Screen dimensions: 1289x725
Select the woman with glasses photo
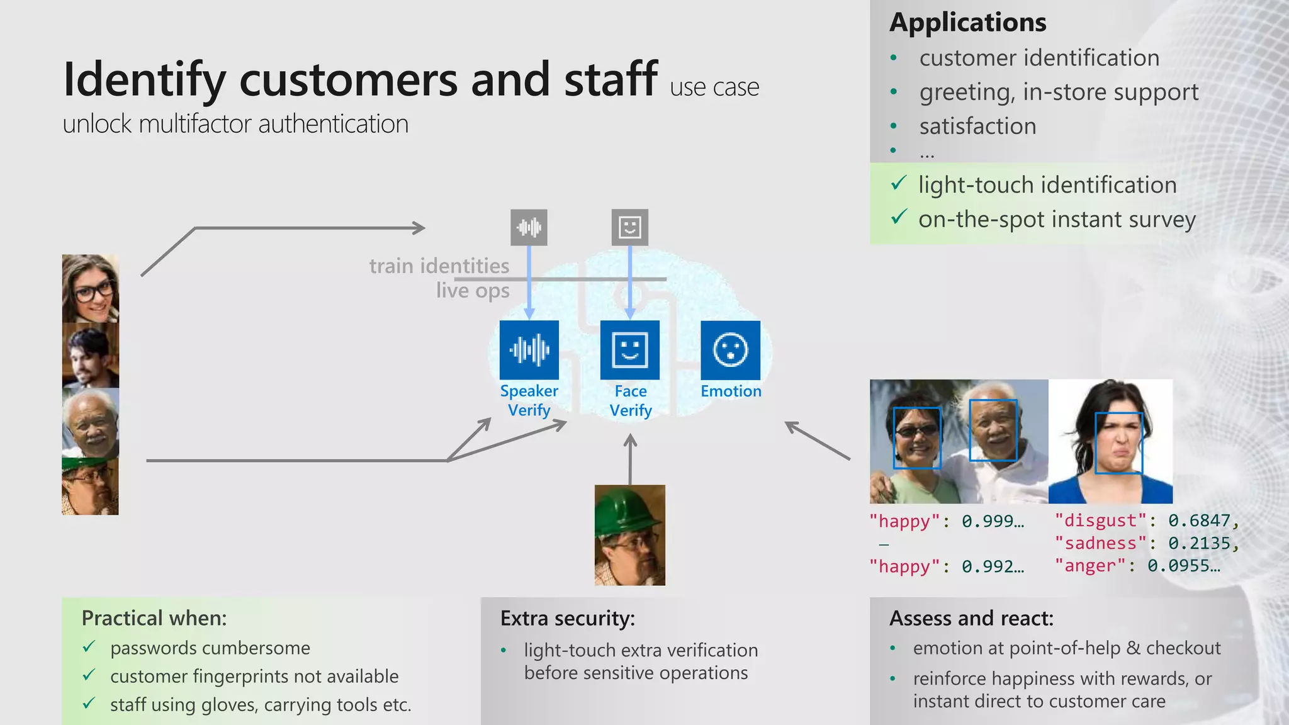pos(90,288)
